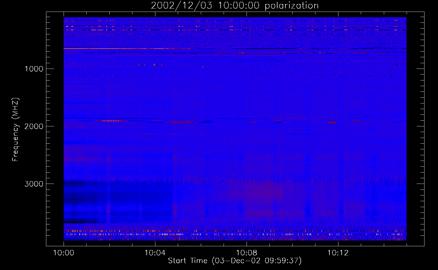Click the 'Frequency (MHZ)' axis title
Screen dimensions: 438x270
15,130
